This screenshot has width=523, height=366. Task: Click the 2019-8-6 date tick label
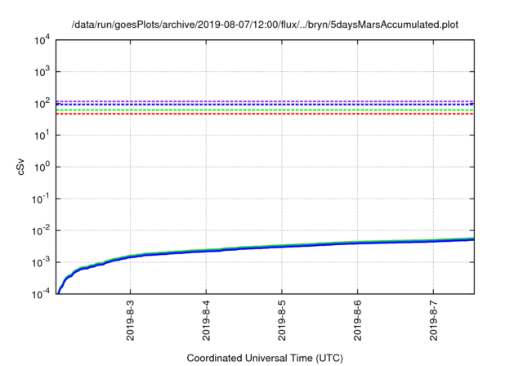358,320
